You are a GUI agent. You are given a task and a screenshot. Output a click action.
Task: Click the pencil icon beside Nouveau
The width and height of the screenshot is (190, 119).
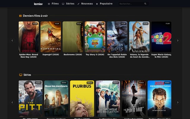78,4
